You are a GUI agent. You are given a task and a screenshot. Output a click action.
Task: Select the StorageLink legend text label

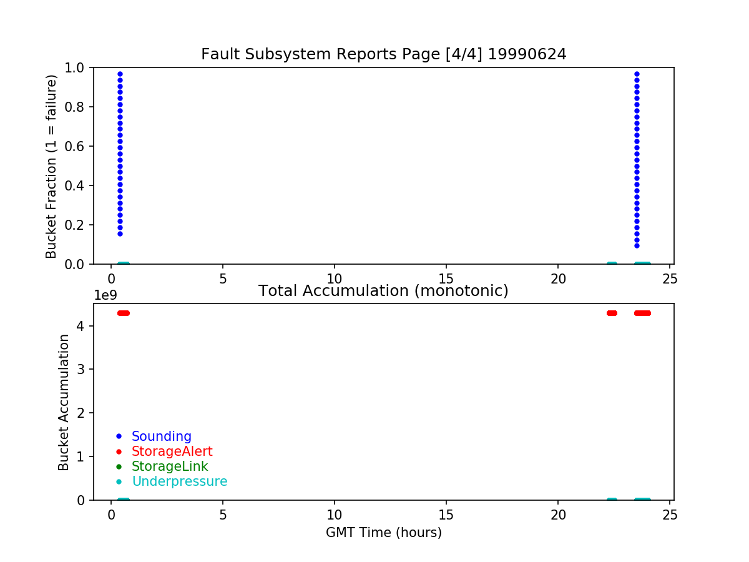(170, 466)
